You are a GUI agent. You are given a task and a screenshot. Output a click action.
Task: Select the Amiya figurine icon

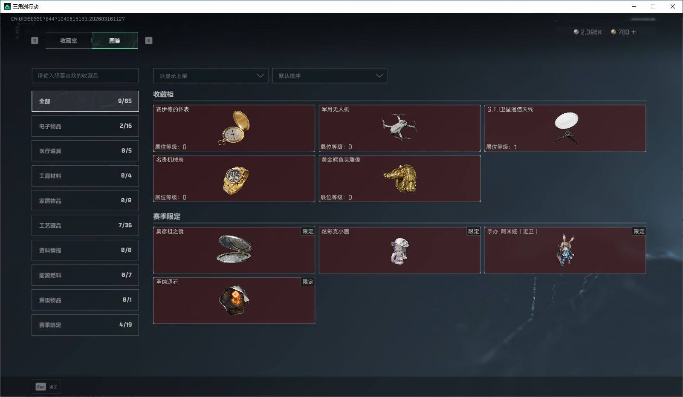(x=565, y=250)
